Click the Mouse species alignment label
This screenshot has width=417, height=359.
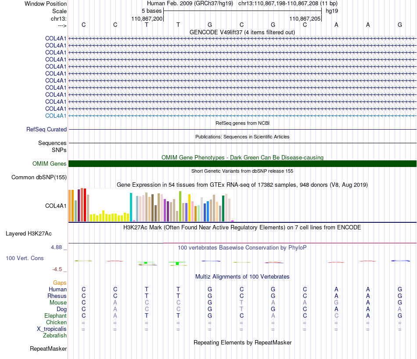pos(58,303)
